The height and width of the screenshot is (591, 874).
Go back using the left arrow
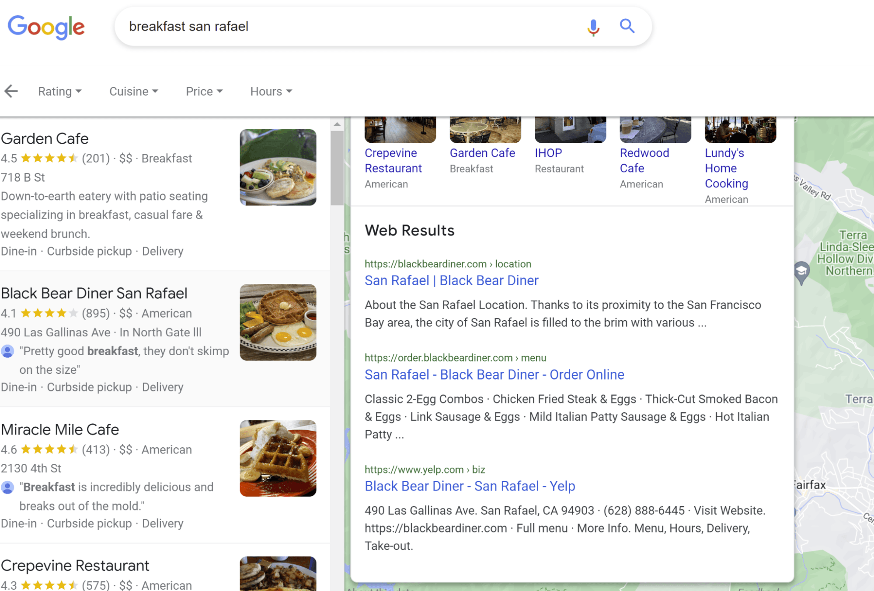11,91
